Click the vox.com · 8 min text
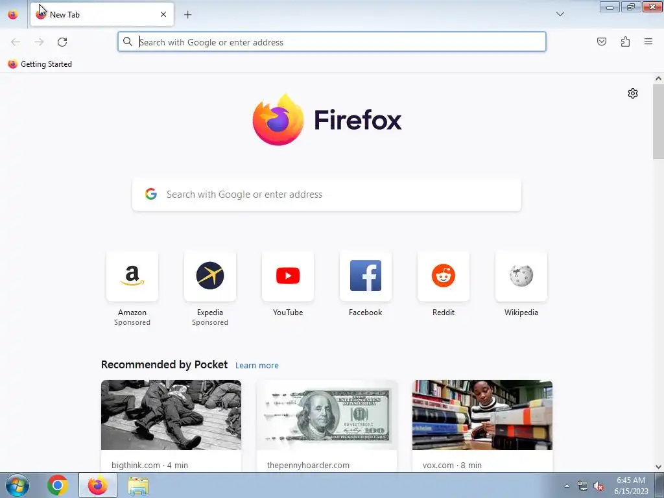The height and width of the screenshot is (498, 664). coord(452,465)
